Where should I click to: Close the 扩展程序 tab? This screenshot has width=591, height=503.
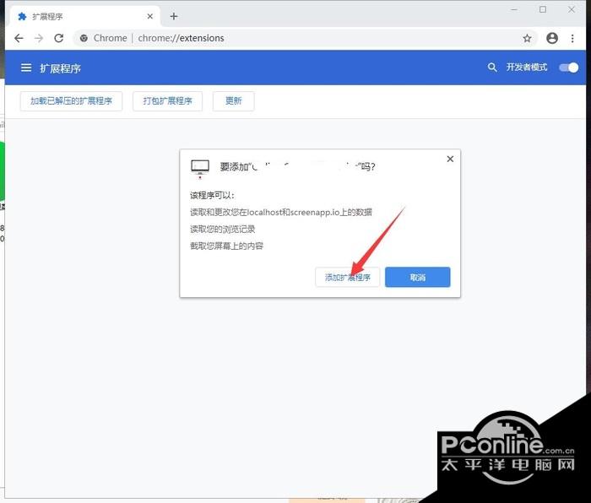click(150, 16)
